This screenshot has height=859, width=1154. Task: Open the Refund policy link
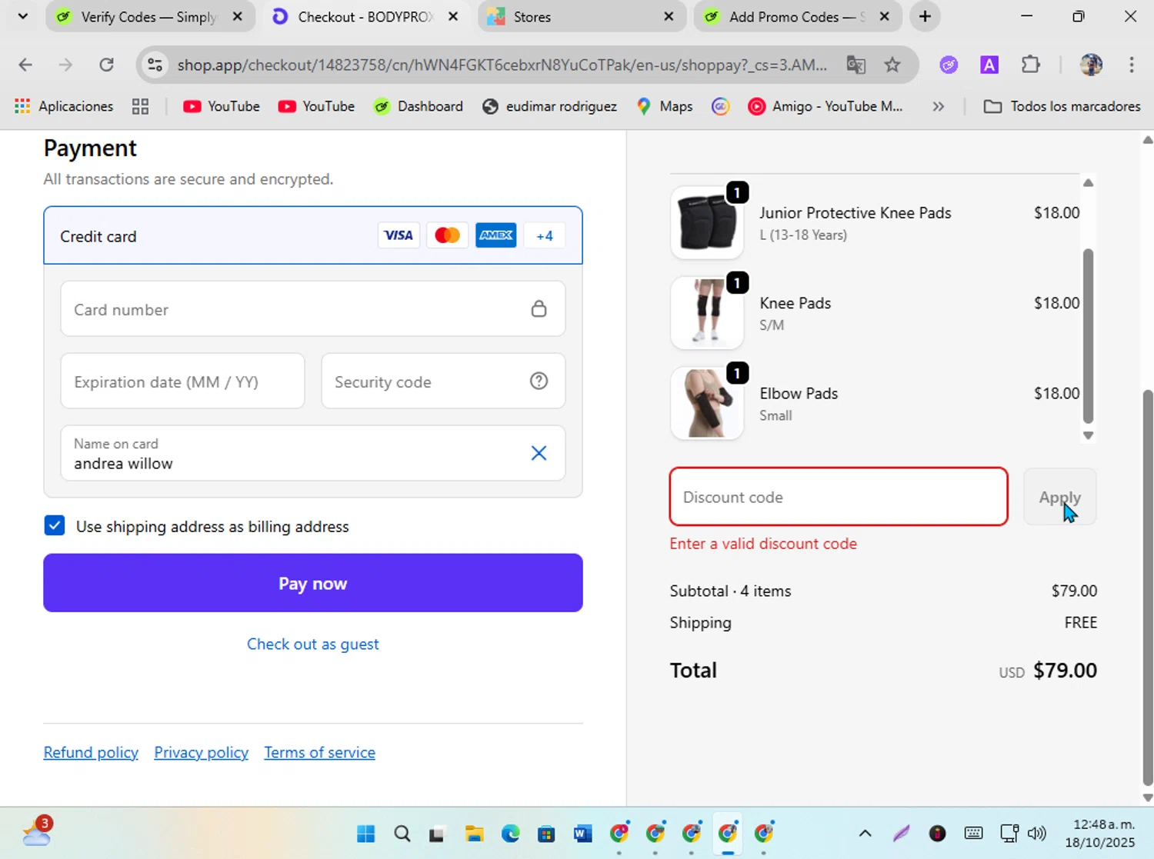coord(91,752)
